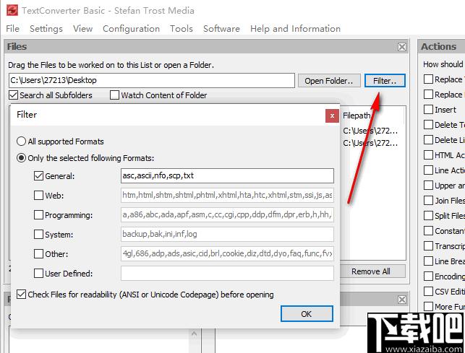This screenshot has height=353, width=465.
Task: Enable the Programming formats checkbox
Action: pyautogui.click(x=39, y=214)
